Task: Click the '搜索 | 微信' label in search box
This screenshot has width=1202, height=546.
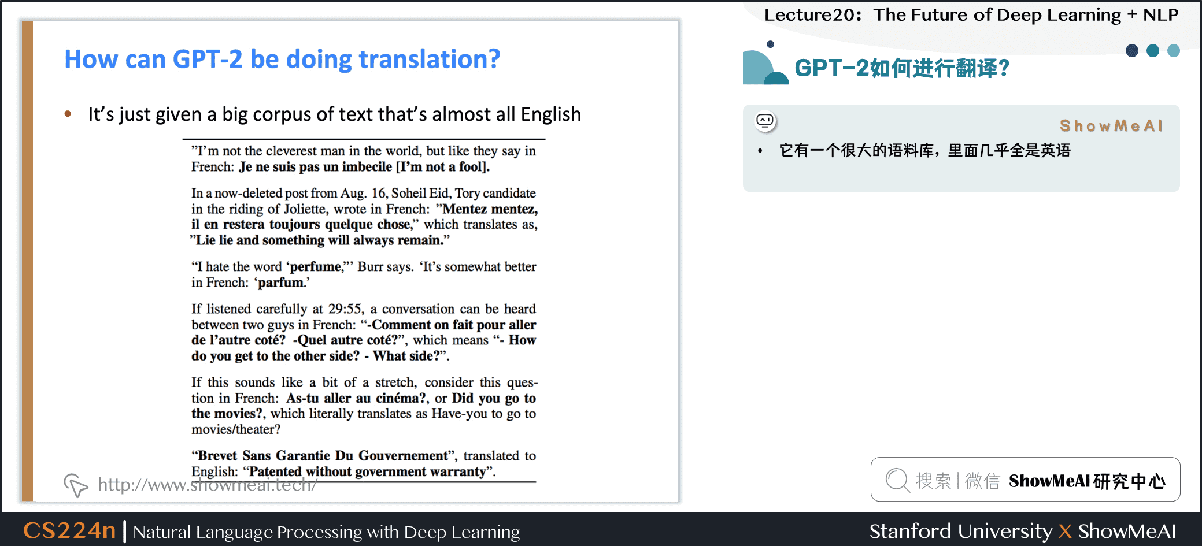Action: [x=958, y=481]
